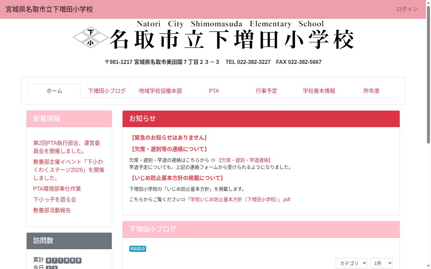Open the PTA環境部奉仕作業 link
431x269 pixels.
coord(57,189)
